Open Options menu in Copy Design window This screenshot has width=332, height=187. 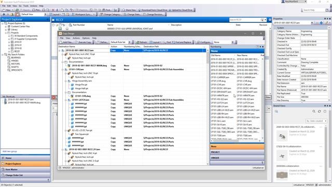86,38
